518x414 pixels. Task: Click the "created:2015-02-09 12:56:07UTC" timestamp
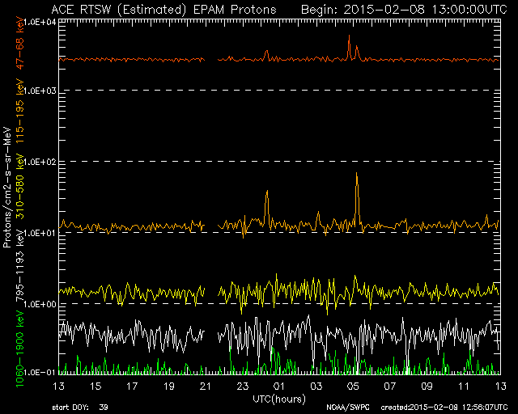click(x=444, y=408)
